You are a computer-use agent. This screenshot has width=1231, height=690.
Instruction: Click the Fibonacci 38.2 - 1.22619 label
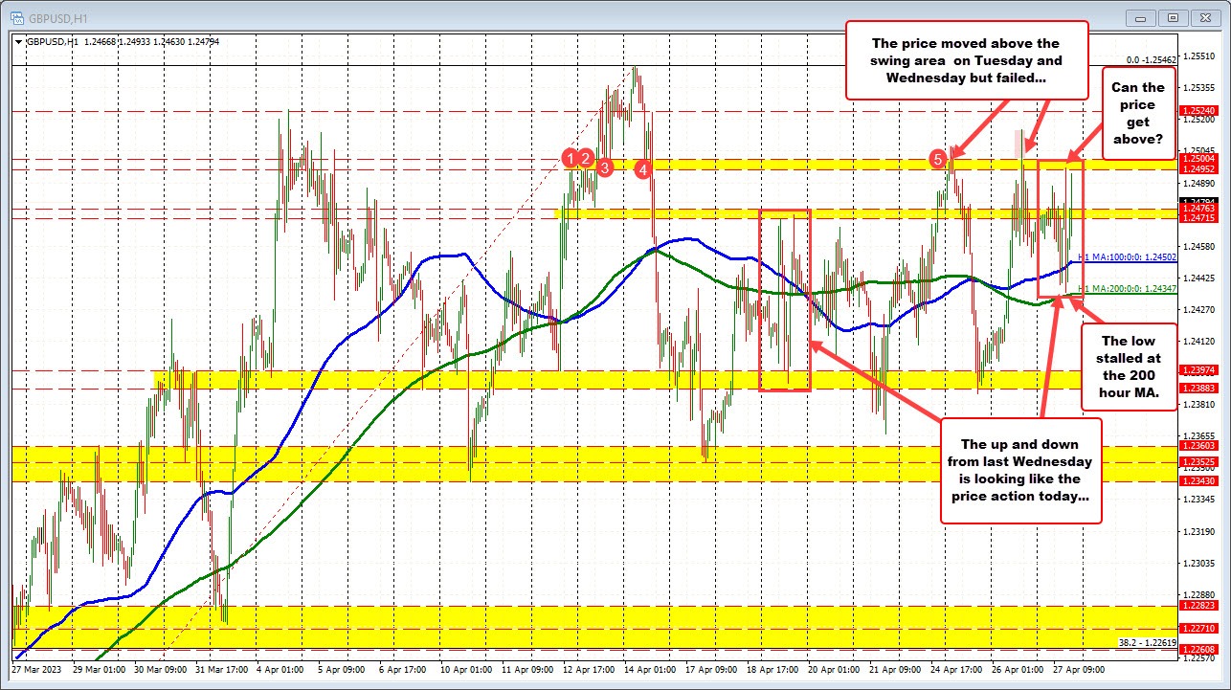click(1149, 642)
